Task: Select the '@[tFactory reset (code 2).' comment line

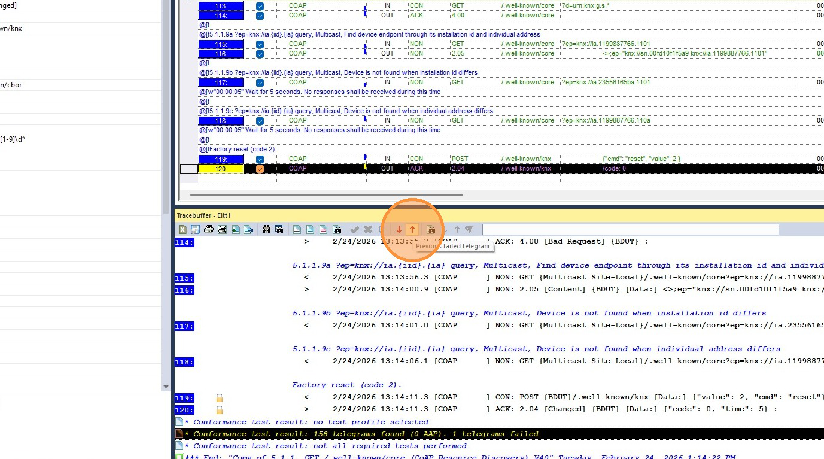Action: 238,149
